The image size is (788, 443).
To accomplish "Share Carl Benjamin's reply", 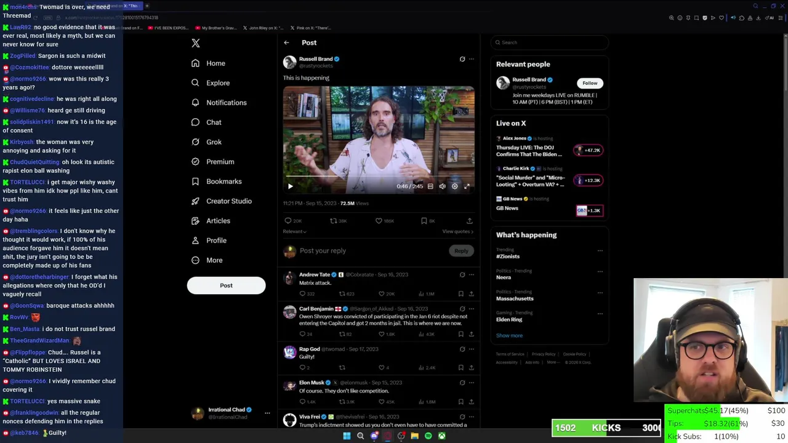I will point(472,334).
